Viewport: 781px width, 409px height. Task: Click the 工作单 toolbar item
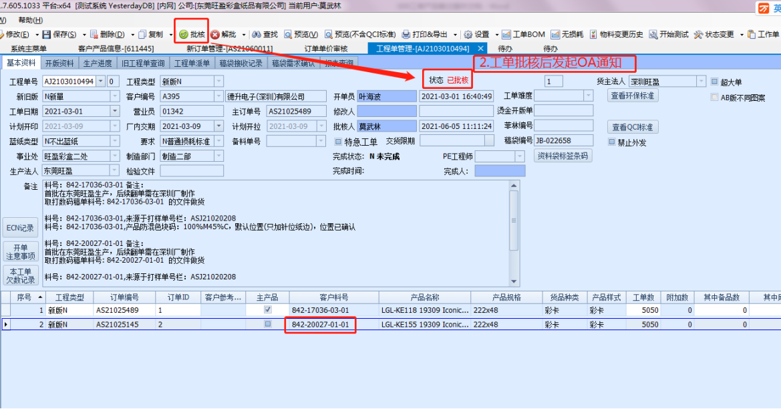point(763,34)
